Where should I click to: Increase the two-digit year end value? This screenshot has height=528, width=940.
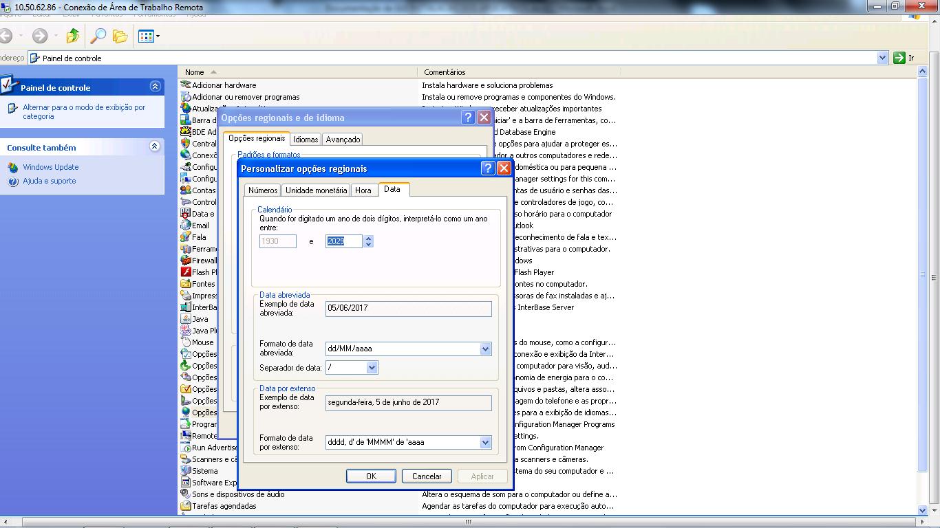369,238
